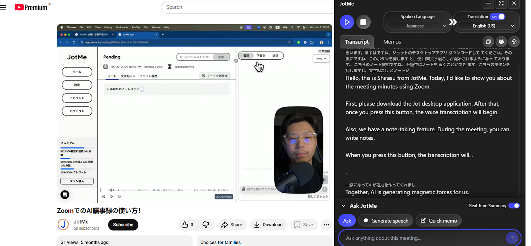This screenshot has width=531, height=246.
Task: Click the transcript line about Shirasu from JotMe
Action: tap(429, 82)
